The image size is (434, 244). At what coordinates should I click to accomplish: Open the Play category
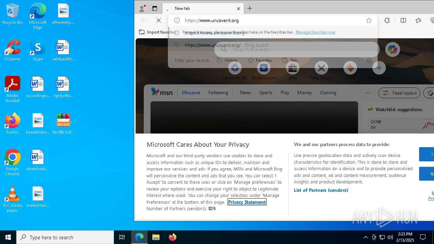pyautogui.click(x=285, y=93)
